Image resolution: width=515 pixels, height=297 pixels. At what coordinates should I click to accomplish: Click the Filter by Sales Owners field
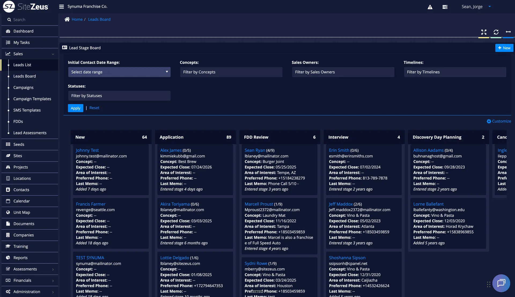(343, 72)
